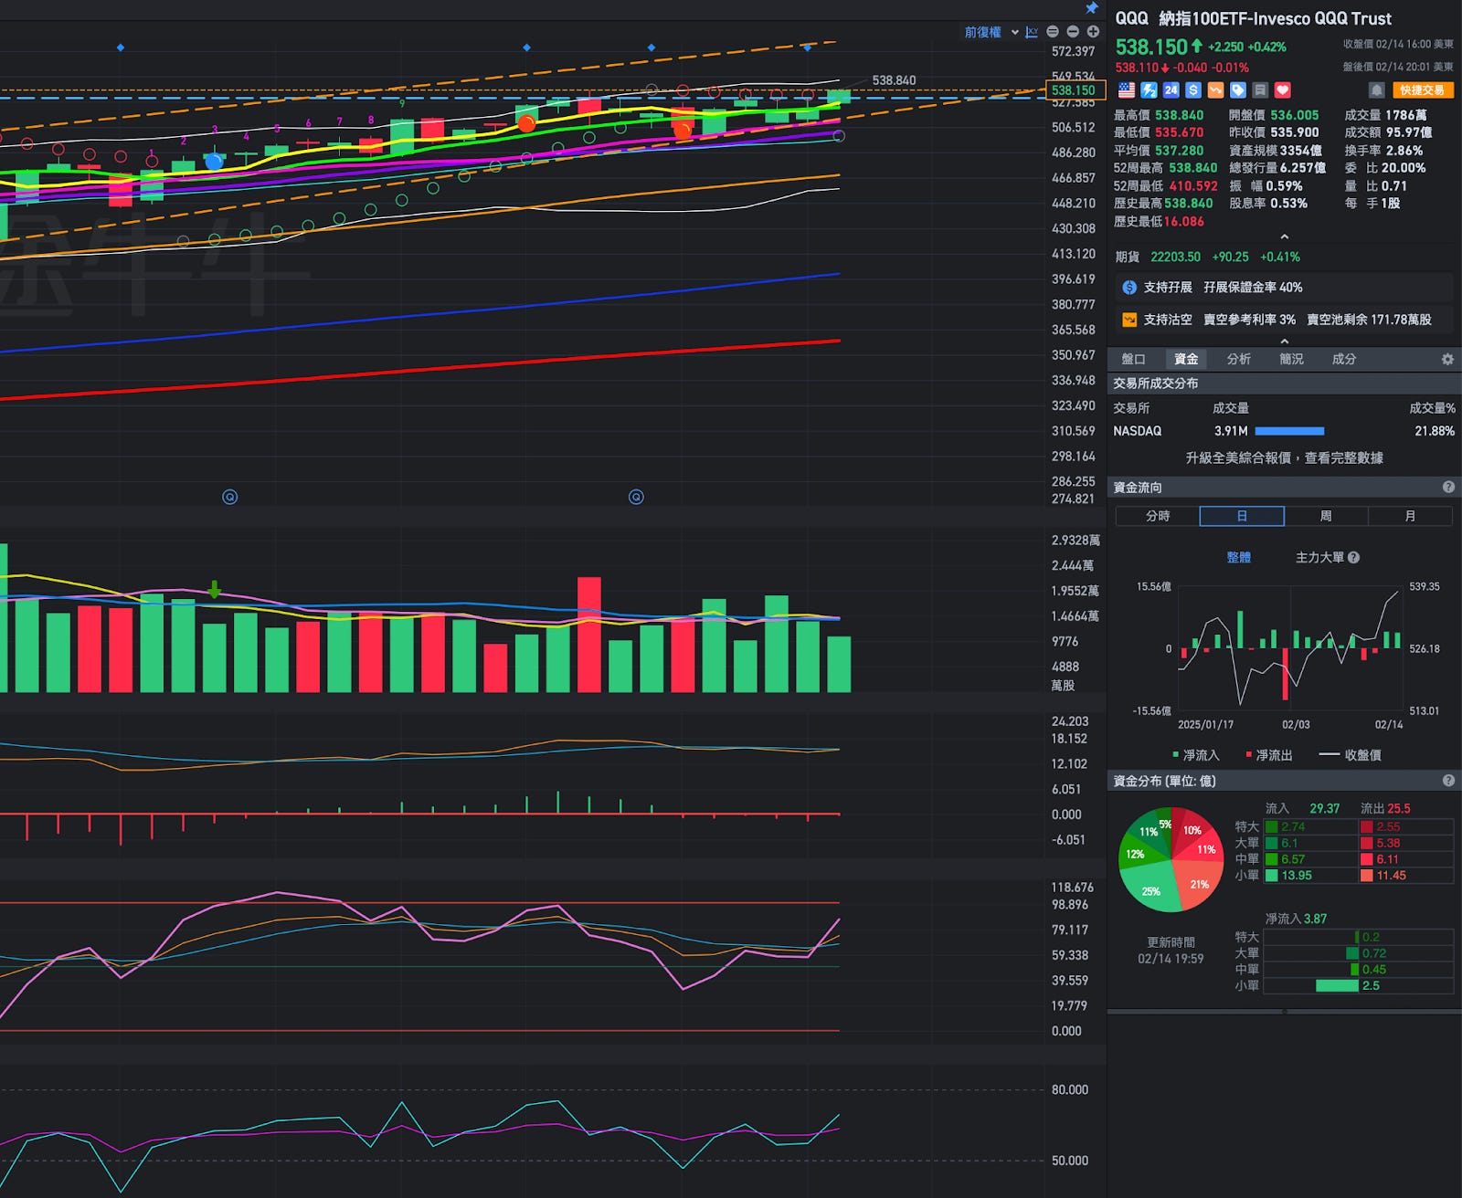Click the 52周最低 410.592 value
Viewport: 1462px width, 1198px height.
[x=1193, y=186]
